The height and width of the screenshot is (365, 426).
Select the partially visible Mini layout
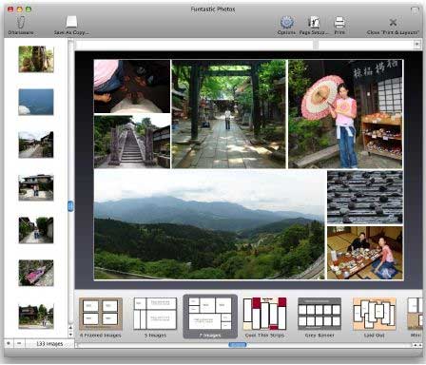[x=415, y=317]
